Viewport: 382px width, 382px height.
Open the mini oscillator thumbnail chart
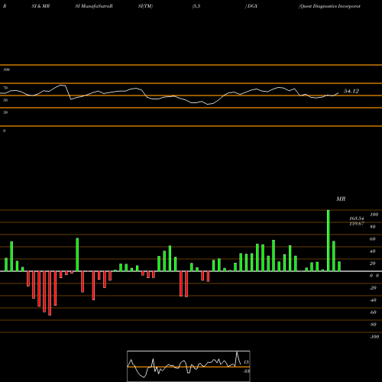pyautogui.click(x=189, y=366)
